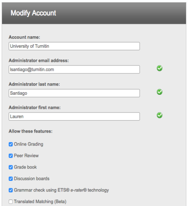Disable the Grade book checkbox
The width and height of the screenshot is (188, 206).
click(x=11, y=167)
